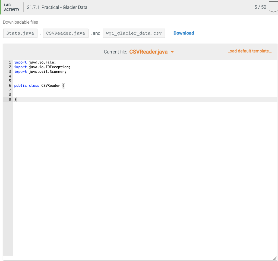The image size is (278, 261).
Task: Click the Download link
Action: click(184, 33)
